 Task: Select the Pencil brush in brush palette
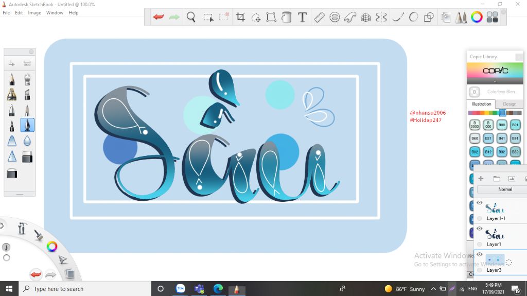click(x=12, y=79)
